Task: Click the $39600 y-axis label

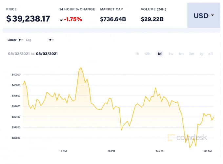Action: (16, 106)
